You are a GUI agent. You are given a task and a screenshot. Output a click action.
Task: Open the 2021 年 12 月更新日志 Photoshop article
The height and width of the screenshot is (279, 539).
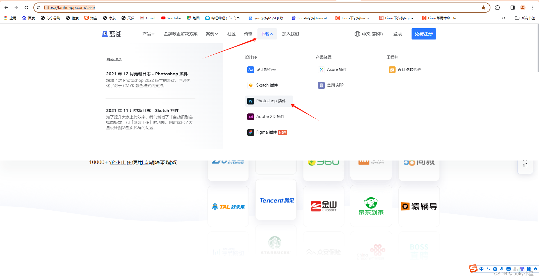[x=147, y=74]
